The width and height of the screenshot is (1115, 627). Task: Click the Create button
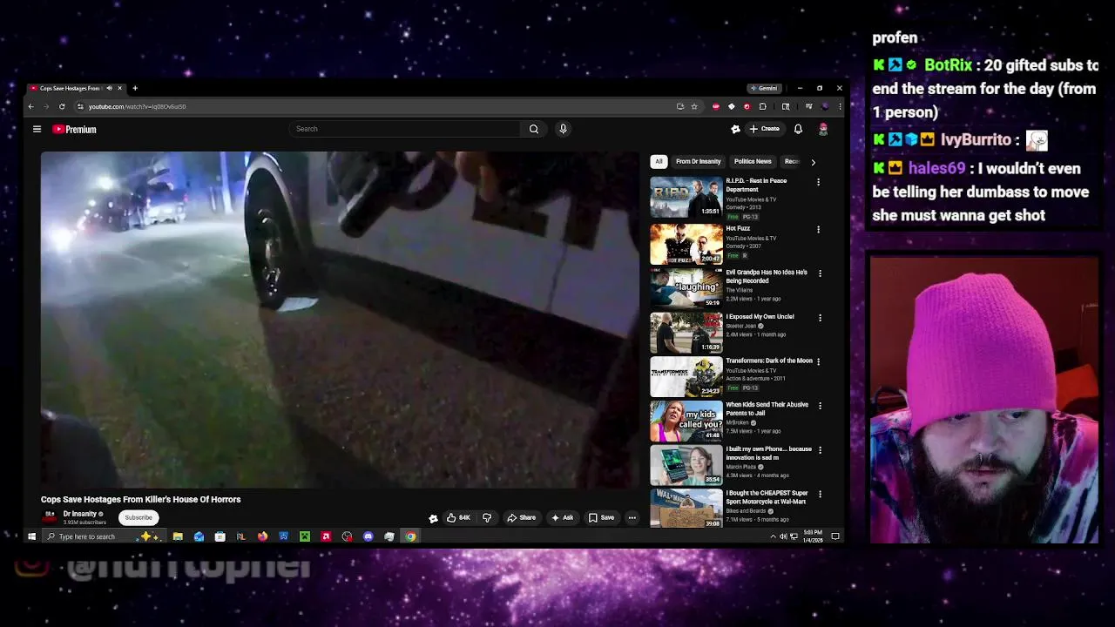point(765,129)
